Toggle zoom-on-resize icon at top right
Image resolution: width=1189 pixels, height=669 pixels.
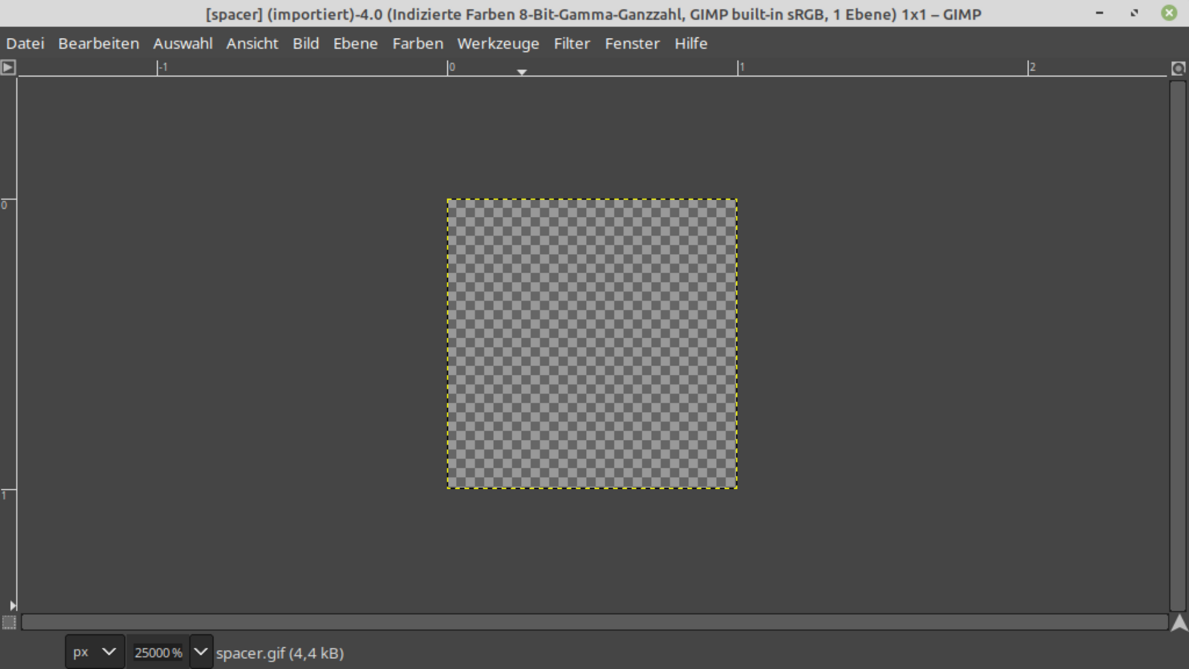[x=1178, y=68]
